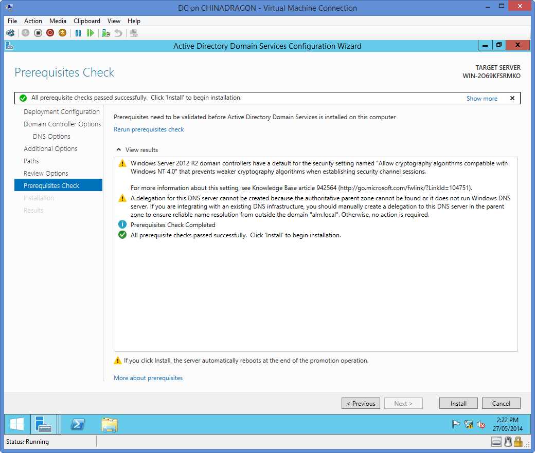Screen dimensions: 535x453
Task: Click Rerun prerequisites check link
Action: click(149, 129)
